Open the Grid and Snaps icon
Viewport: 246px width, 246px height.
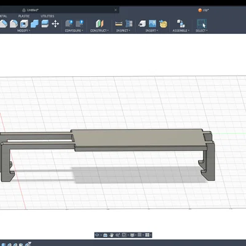click(x=140, y=235)
